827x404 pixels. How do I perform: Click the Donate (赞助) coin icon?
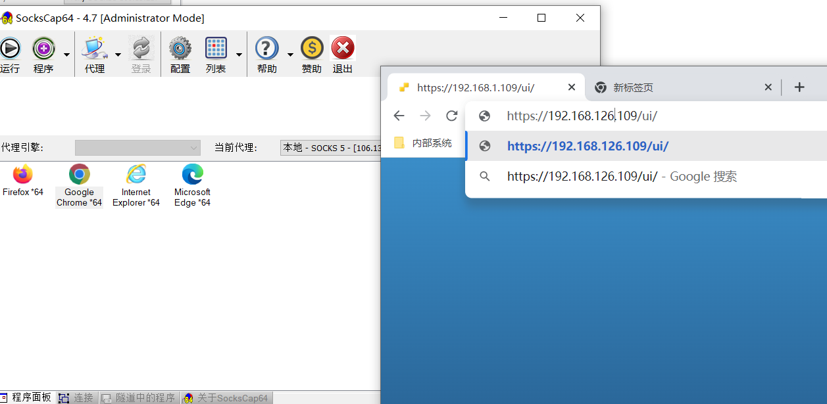pos(312,49)
